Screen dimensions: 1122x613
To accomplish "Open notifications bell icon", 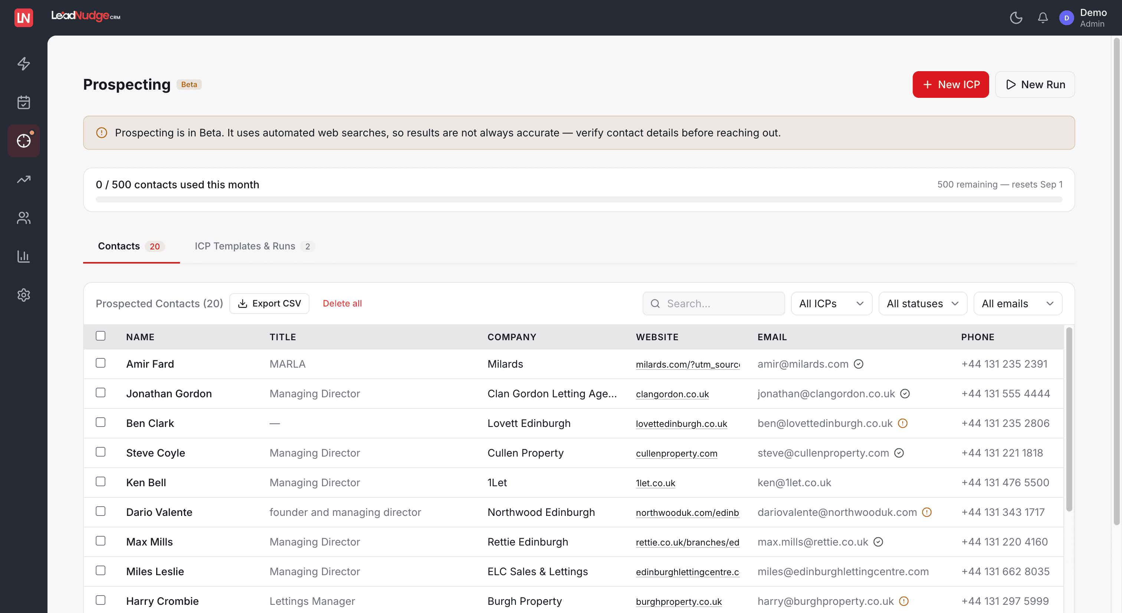I will (x=1043, y=18).
